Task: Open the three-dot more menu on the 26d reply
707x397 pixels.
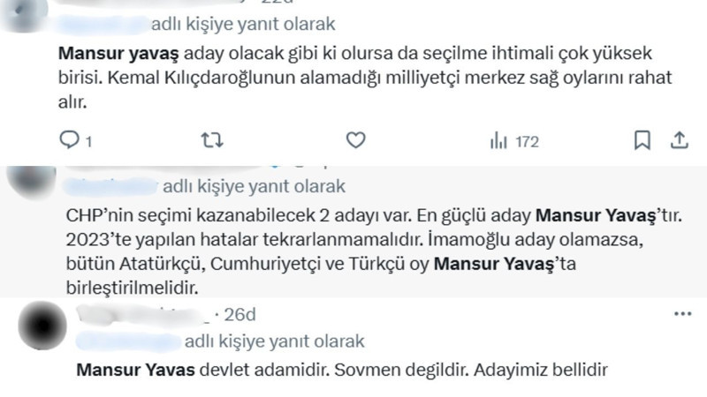Action: pos(681,314)
